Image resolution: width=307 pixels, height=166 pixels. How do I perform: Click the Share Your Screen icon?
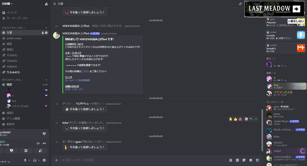[x=12, y=150]
